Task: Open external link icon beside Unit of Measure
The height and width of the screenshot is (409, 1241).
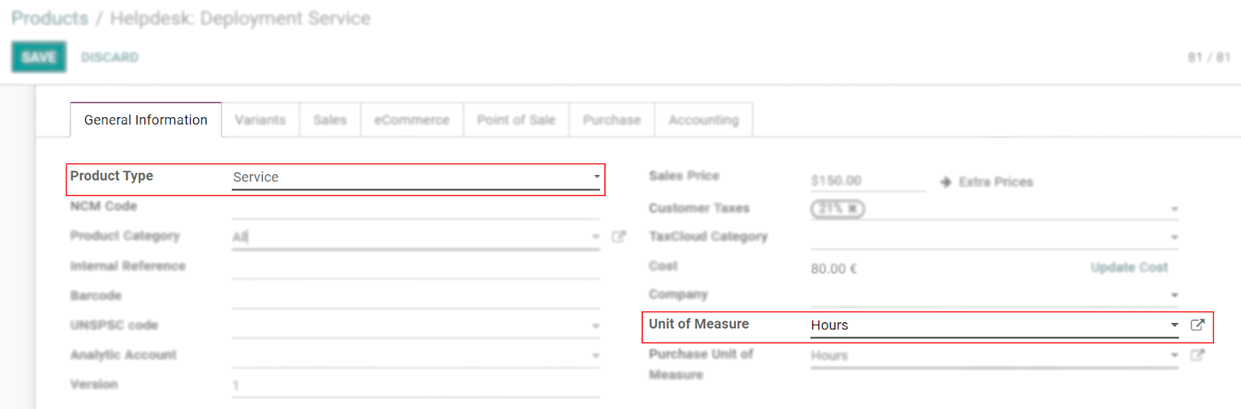Action: (x=1197, y=325)
